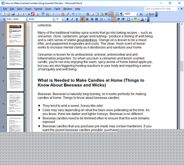Undo the last action
This screenshot has width=184, height=165.
click(73, 14)
